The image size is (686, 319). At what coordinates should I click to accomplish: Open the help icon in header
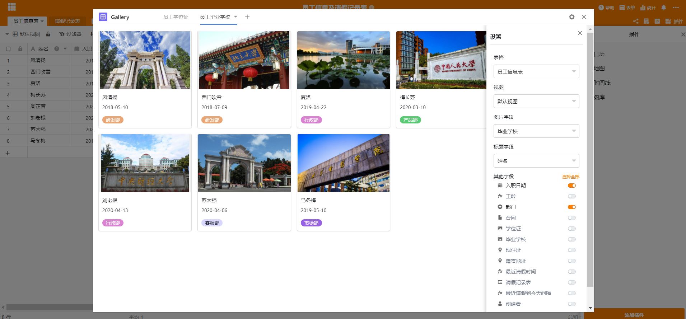click(x=601, y=8)
